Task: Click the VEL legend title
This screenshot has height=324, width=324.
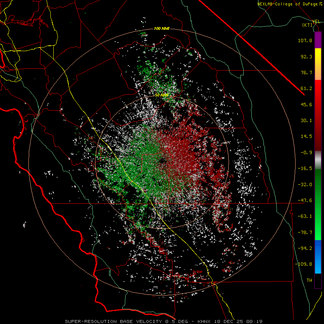Action: 316,22
